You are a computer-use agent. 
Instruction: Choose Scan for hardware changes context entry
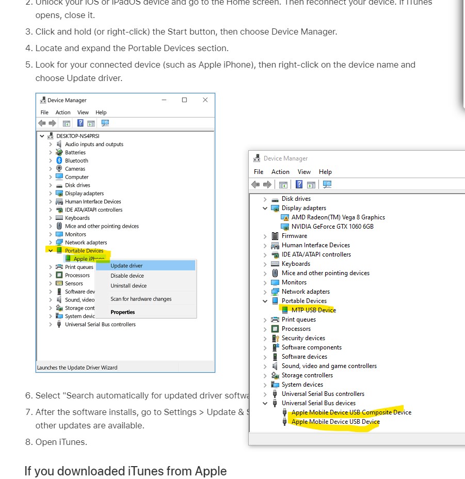[x=146, y=299]
